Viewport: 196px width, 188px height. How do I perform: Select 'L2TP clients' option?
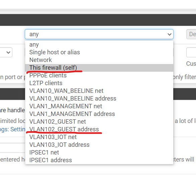99,83
